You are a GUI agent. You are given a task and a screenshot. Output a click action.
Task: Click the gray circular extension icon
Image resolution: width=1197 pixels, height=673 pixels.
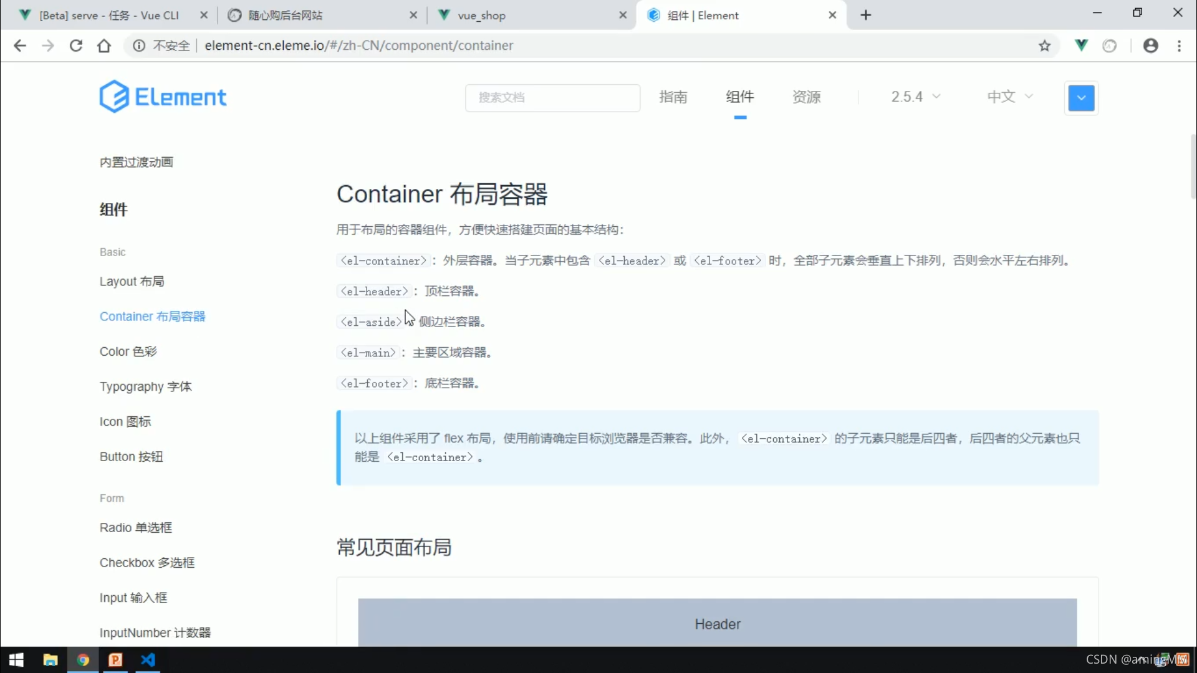[1110, 45]
